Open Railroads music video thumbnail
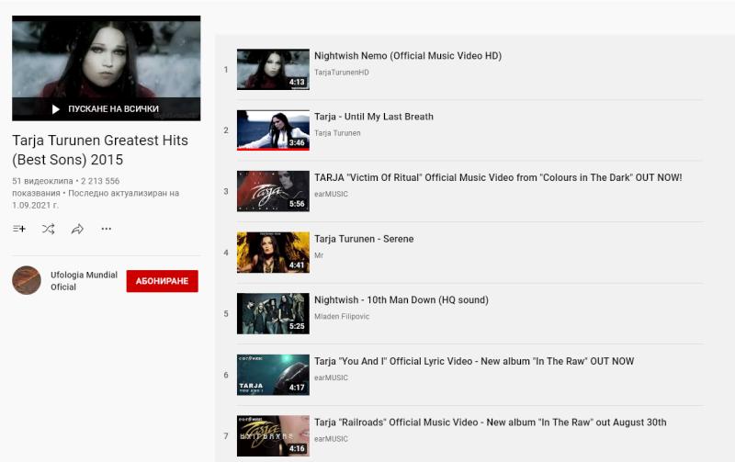 pyautogui.click(x=273, y=435)
